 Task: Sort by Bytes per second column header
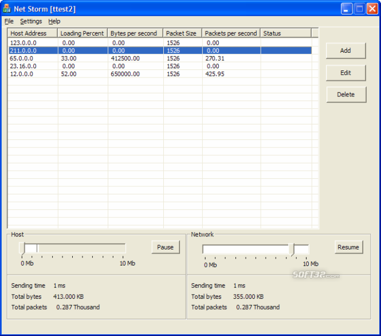pyautogui.click(x=135, y=33)
